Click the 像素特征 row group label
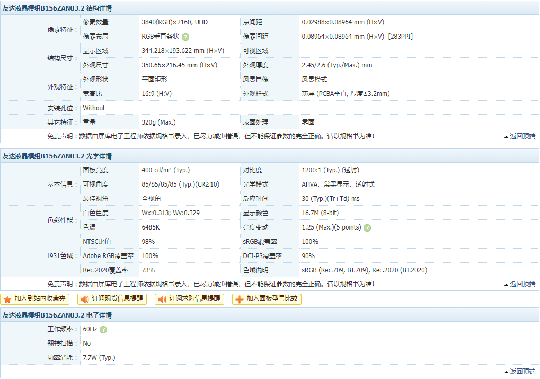Viewport: 540px width, 379px height. (63, 29)
